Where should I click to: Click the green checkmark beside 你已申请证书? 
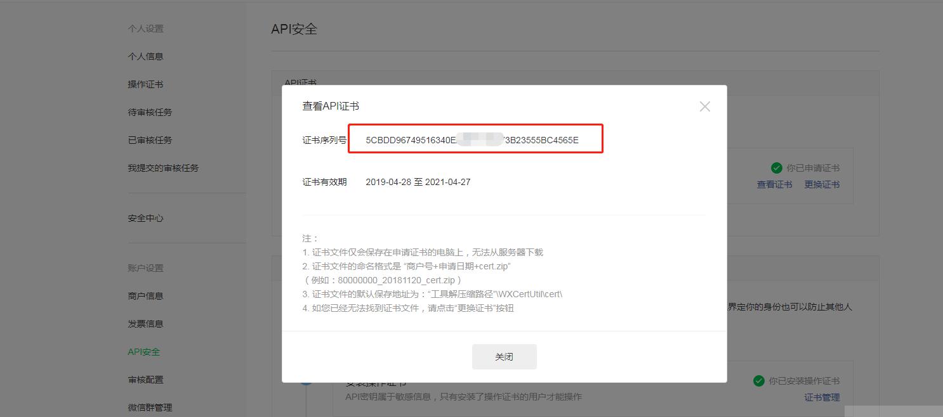(777, 167)
